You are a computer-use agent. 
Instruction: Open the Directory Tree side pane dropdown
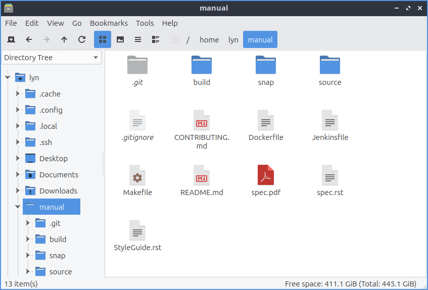tap(52, 58)
